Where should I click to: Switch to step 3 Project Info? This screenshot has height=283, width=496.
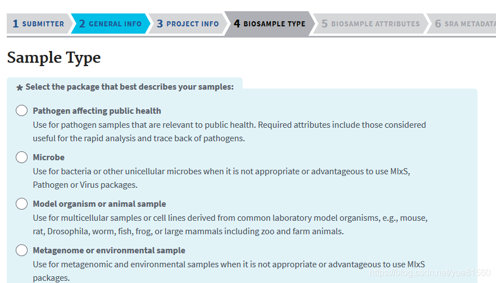pos(188,24)
